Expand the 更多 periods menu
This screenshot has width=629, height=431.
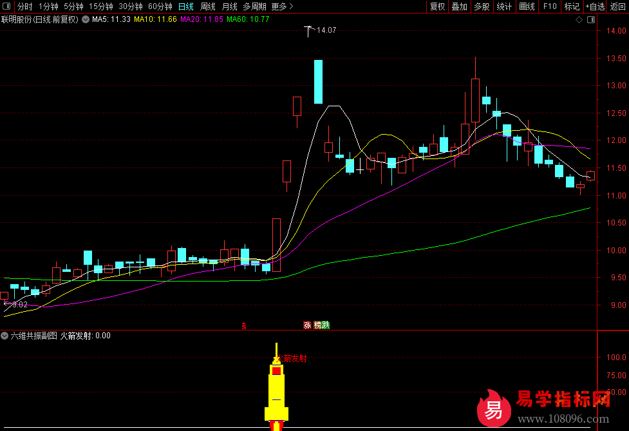click(281, 6)
